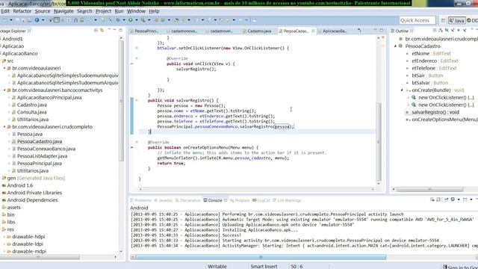Open the Problems tab
Viewport: 478px width, 269px height.
pos(140,200)
